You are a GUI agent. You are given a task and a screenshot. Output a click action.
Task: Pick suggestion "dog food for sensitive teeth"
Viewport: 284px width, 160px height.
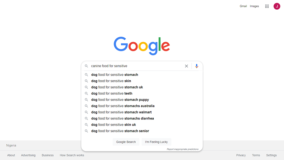pyautogui.click(x=111, y=94)
